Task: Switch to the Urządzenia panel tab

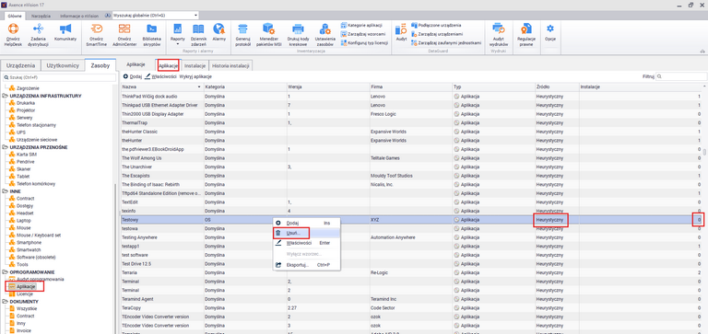Action: point(21,66)
